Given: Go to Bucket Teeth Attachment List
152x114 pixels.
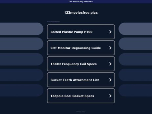Looking at the screenshot, I should pyautogui.click(x=75, y=80).
